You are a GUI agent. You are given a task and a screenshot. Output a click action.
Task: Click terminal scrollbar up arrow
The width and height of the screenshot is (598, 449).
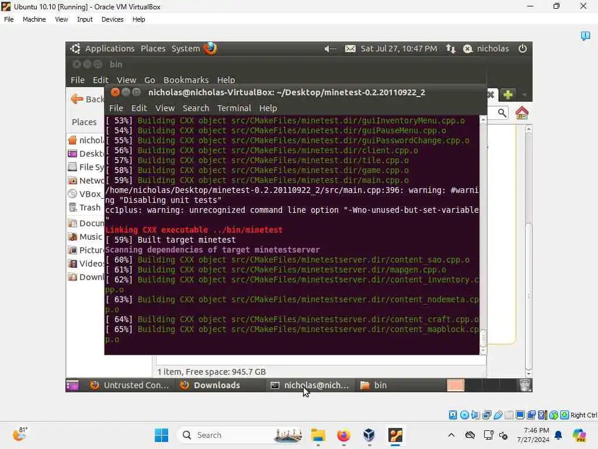[483, 120]
